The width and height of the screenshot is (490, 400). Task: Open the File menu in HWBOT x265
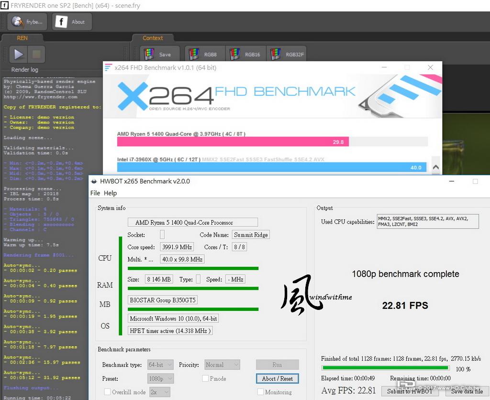coord(95,193)
